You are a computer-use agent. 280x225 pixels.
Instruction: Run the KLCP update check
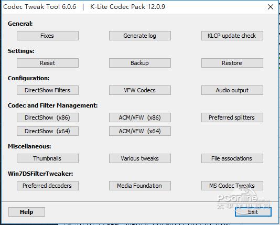point(232,36)
